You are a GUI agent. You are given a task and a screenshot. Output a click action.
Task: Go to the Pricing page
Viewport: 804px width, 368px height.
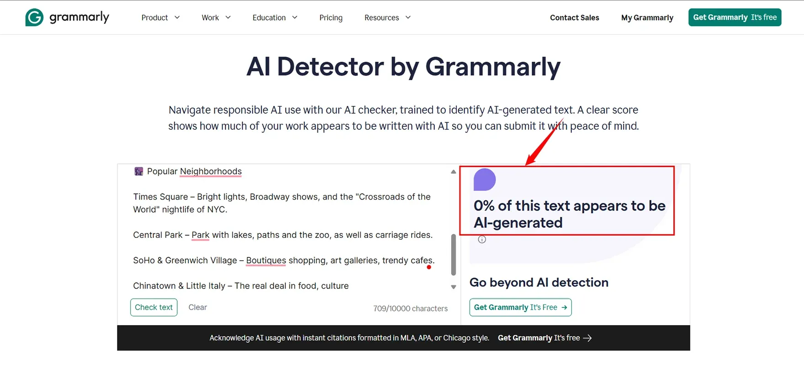click(331, 17)
